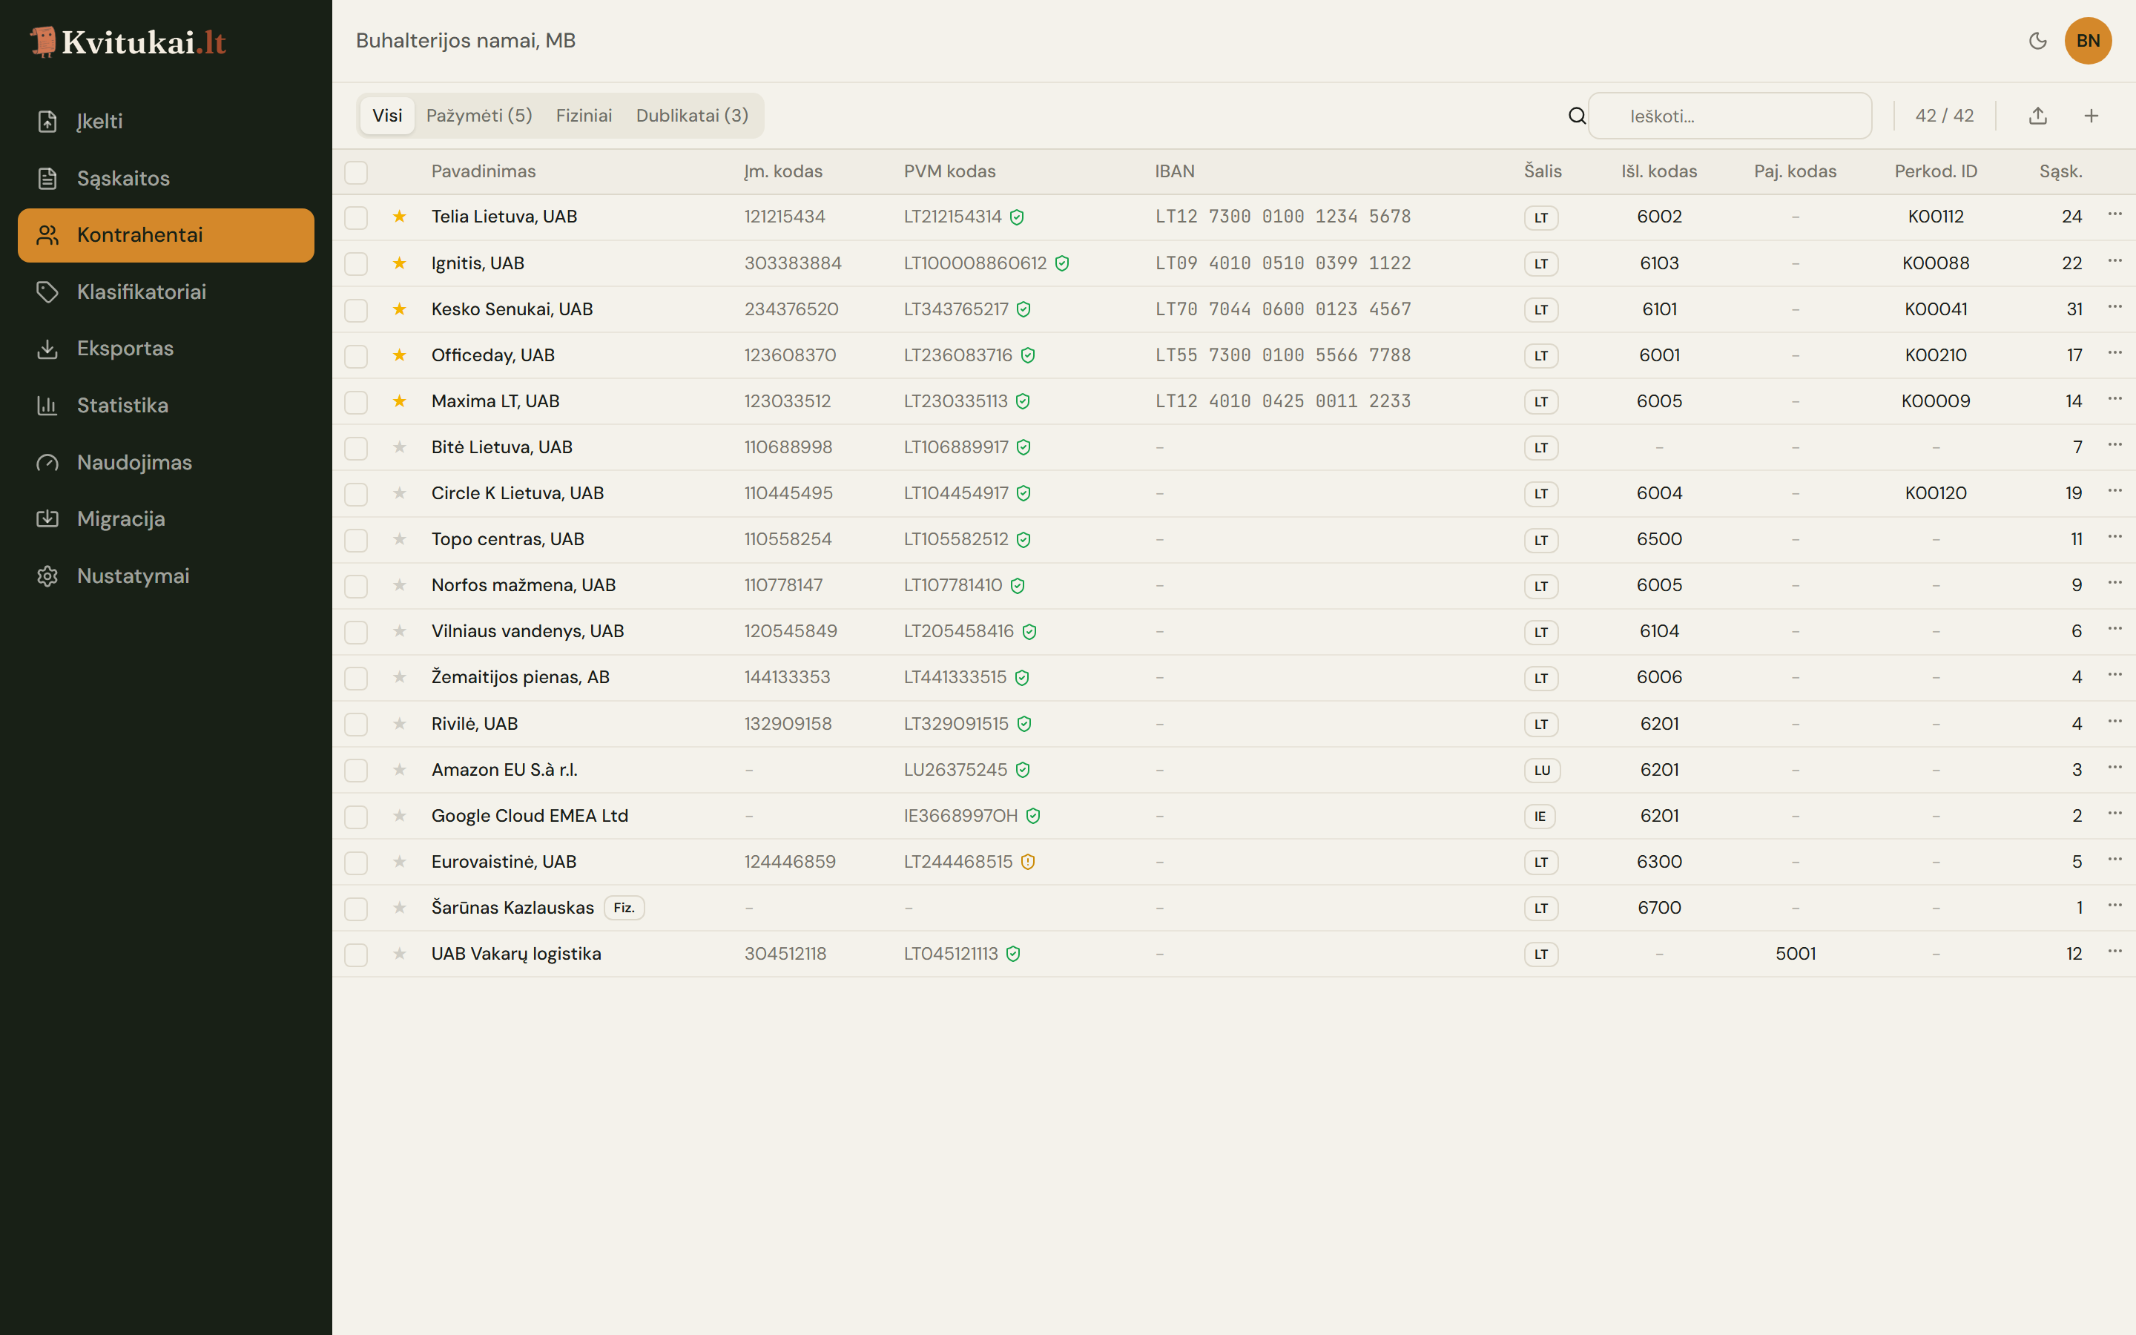Open row menu for Amazon EU S.à r.l.
Screen dimensions: 2136x1335
2114,768
